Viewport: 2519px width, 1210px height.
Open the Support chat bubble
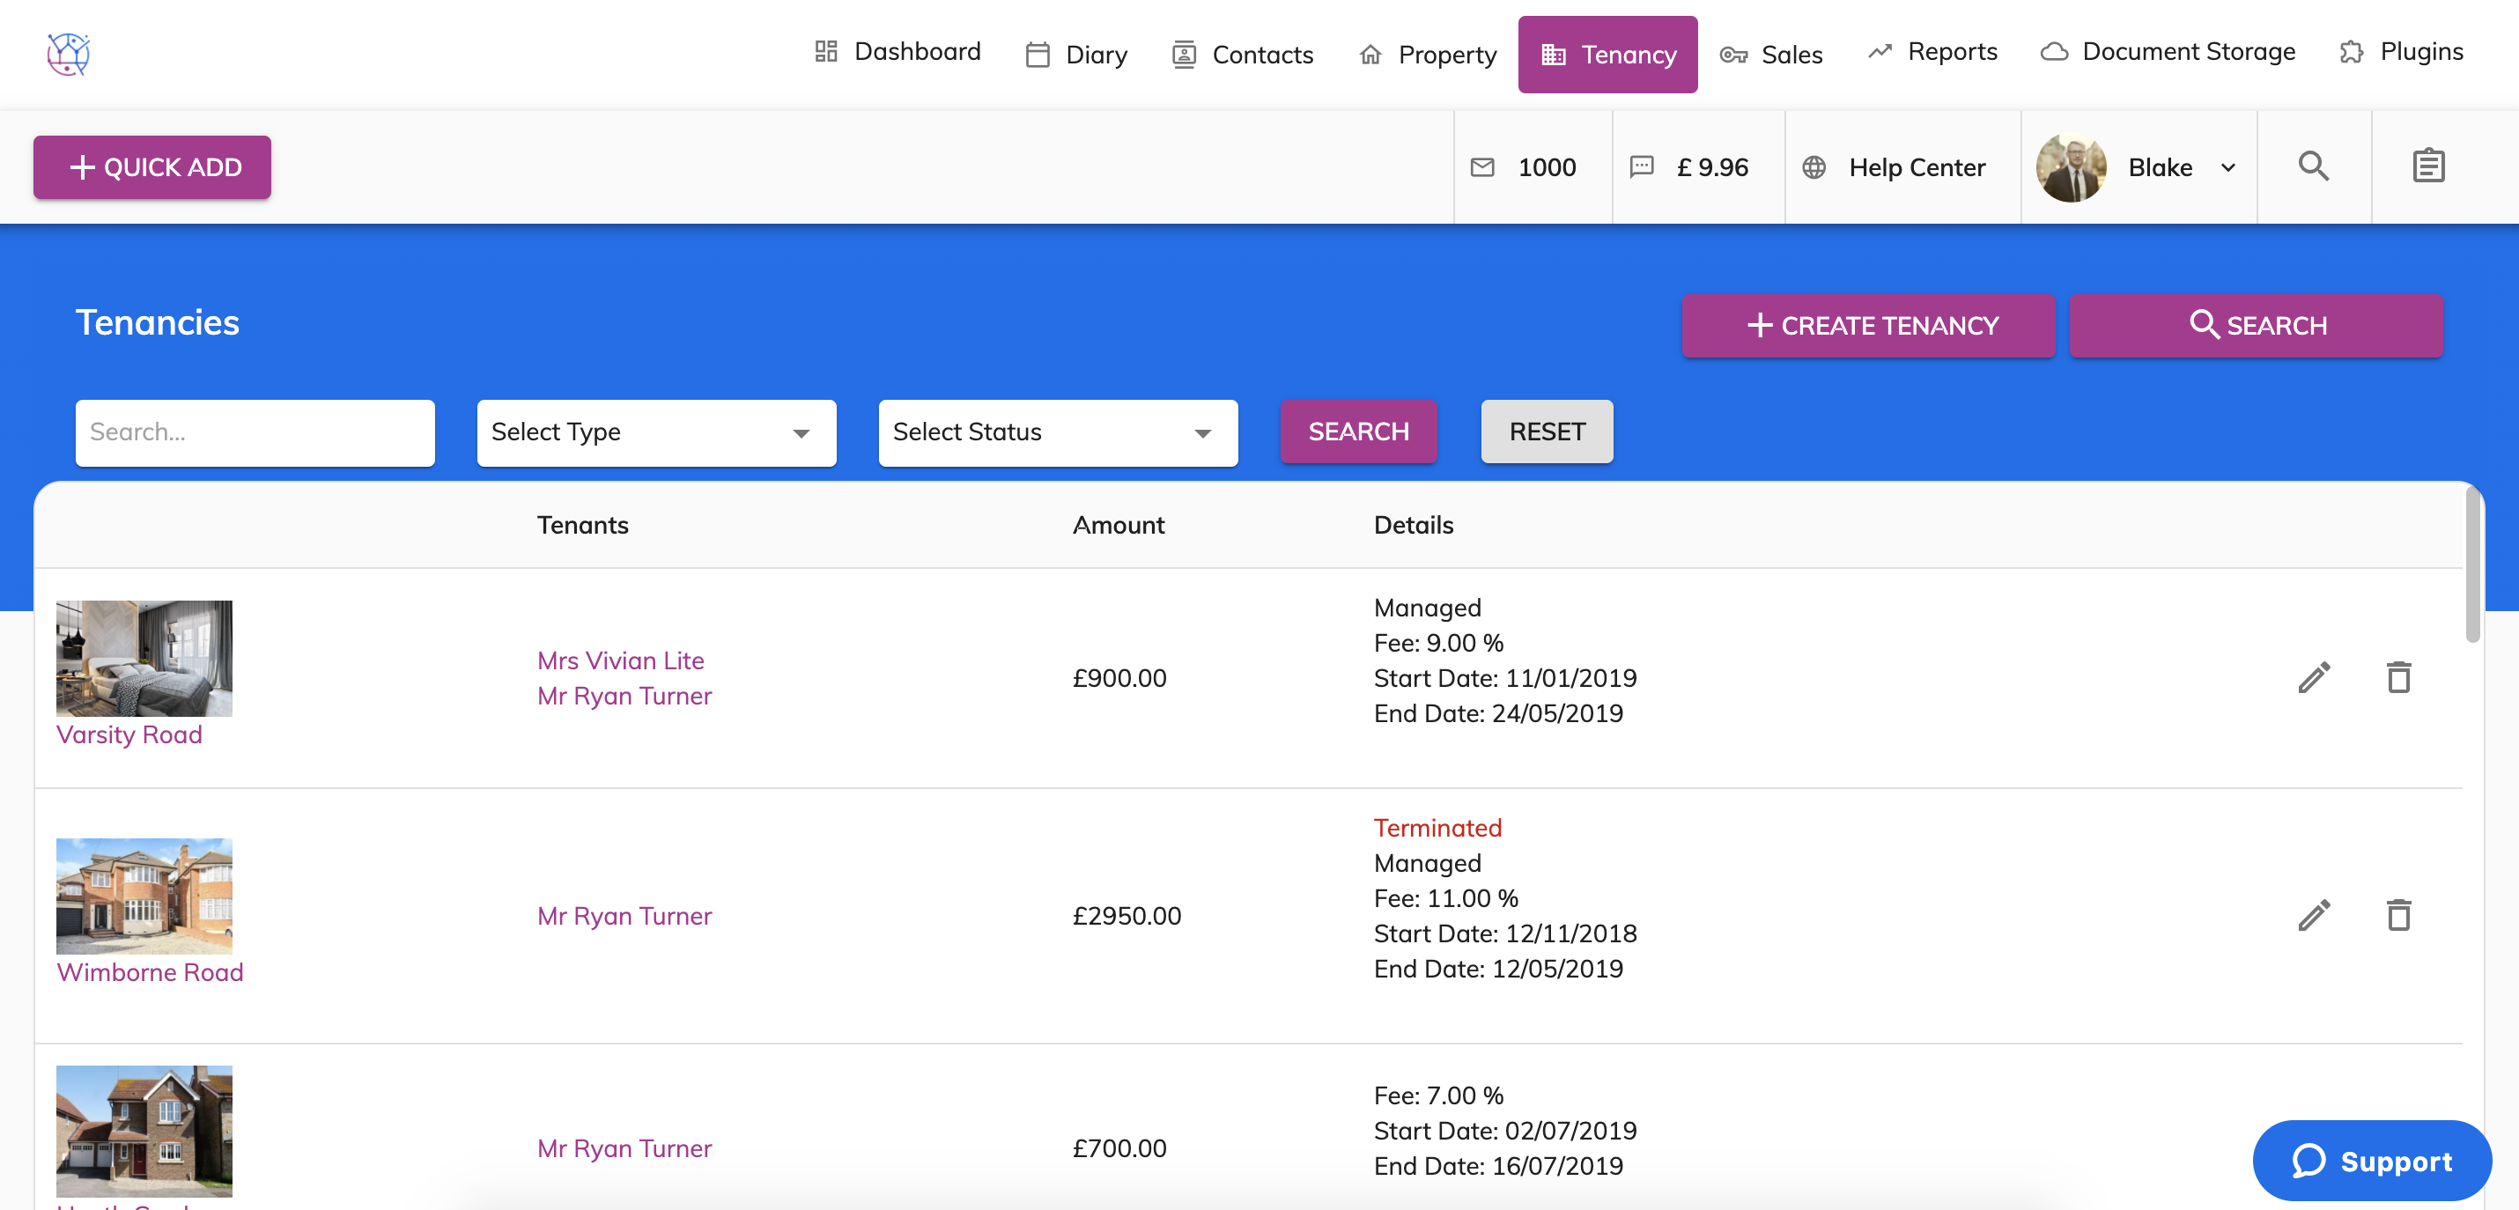click(2371, 1160)
